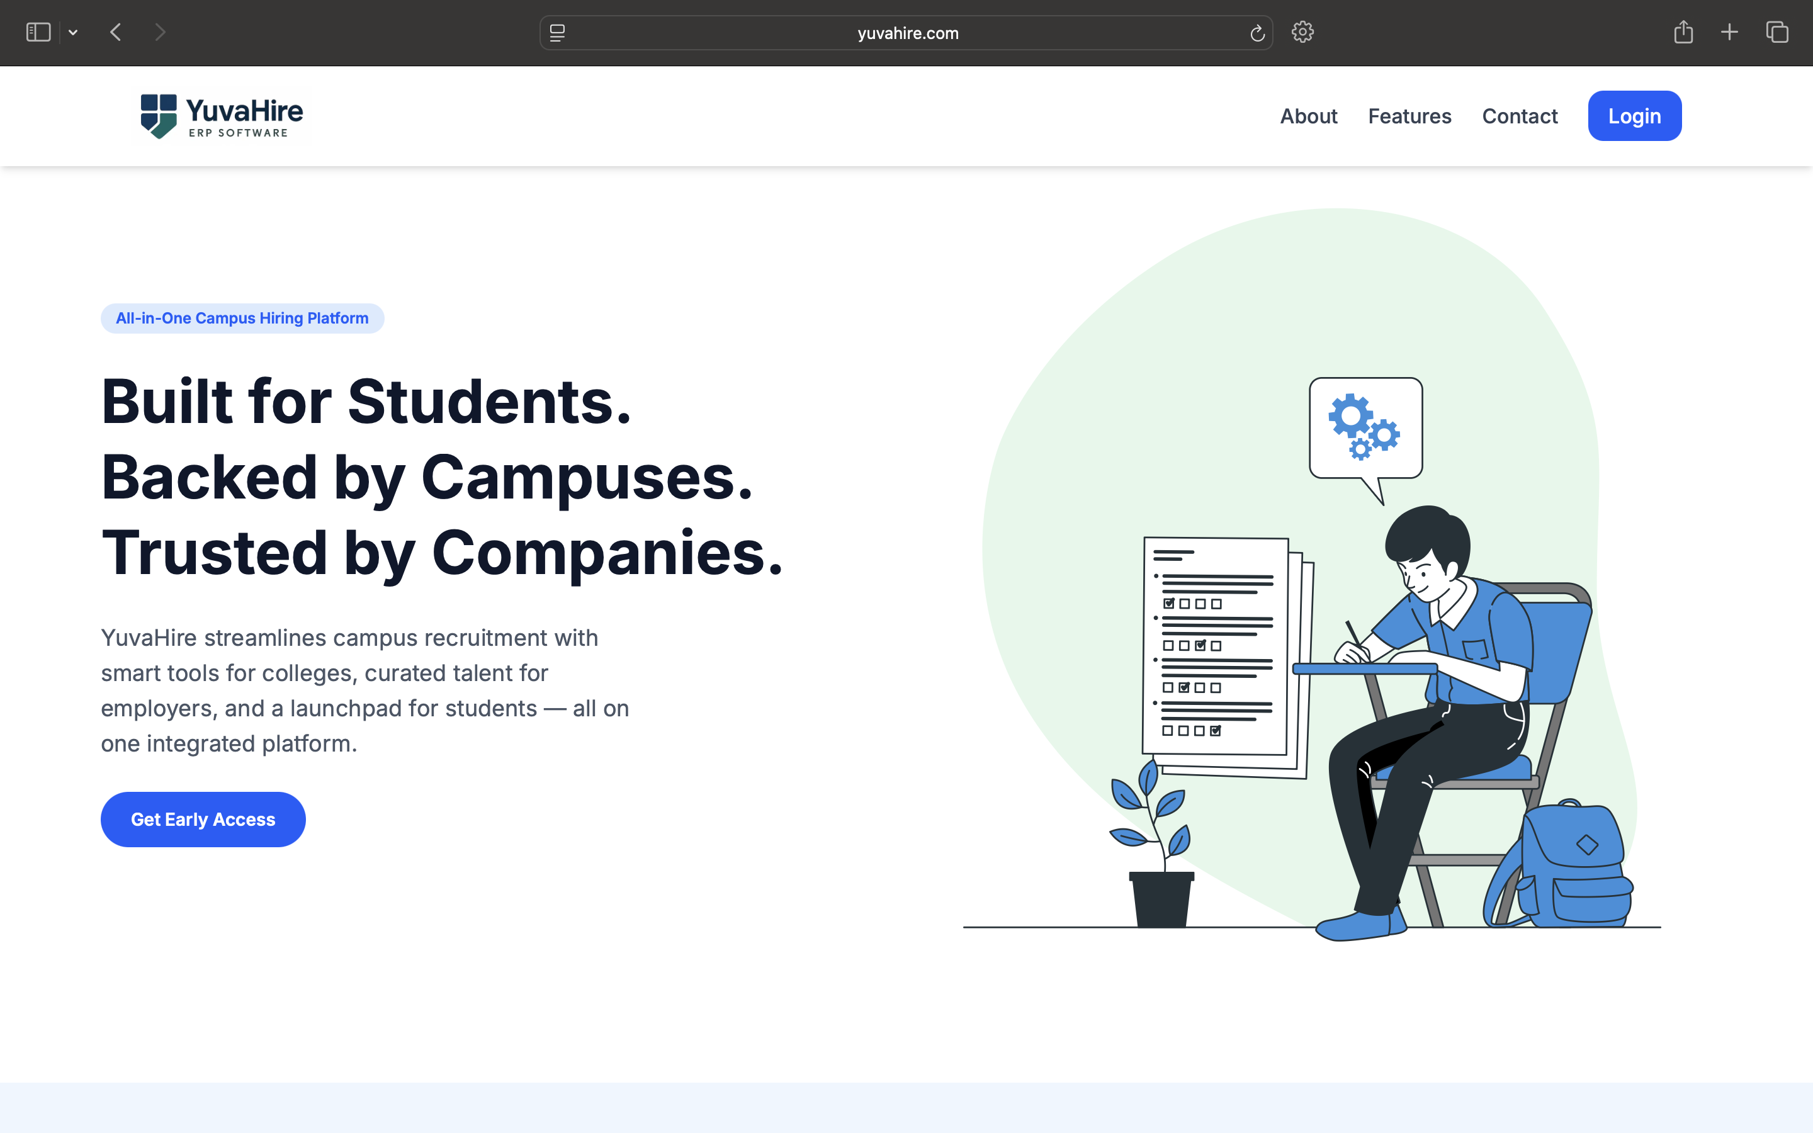Click the YuvaHire logo in header

click(222, 116)
